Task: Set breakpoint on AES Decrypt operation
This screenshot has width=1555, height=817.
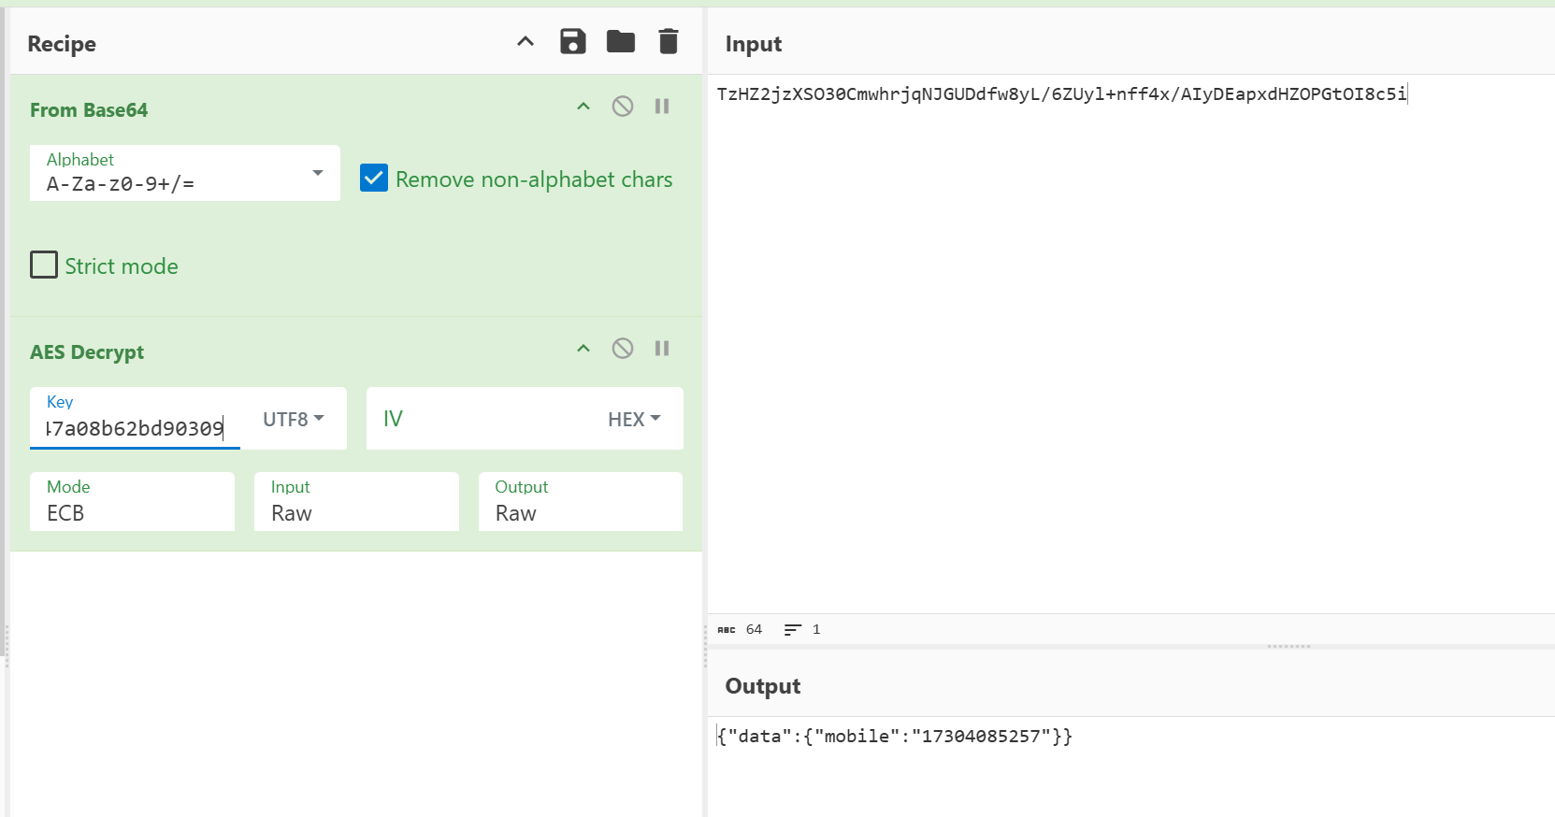Action: [x=662, y=349]
